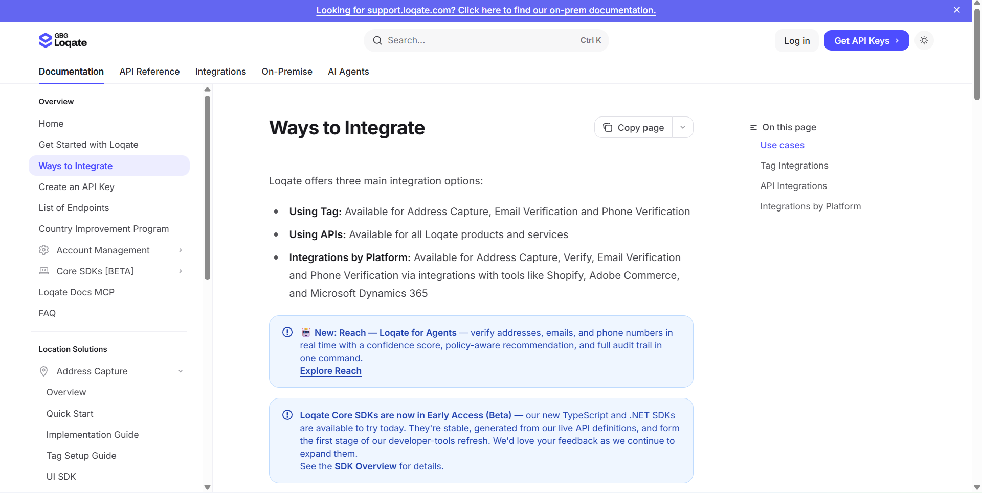Click the info icon in Core SDKs callout
This screenshot has width=982, height=493.
(x=287, y=415)
